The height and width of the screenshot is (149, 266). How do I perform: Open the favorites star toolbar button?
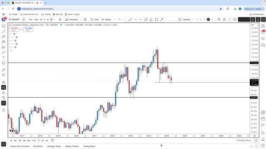click(x=4, y=144)
